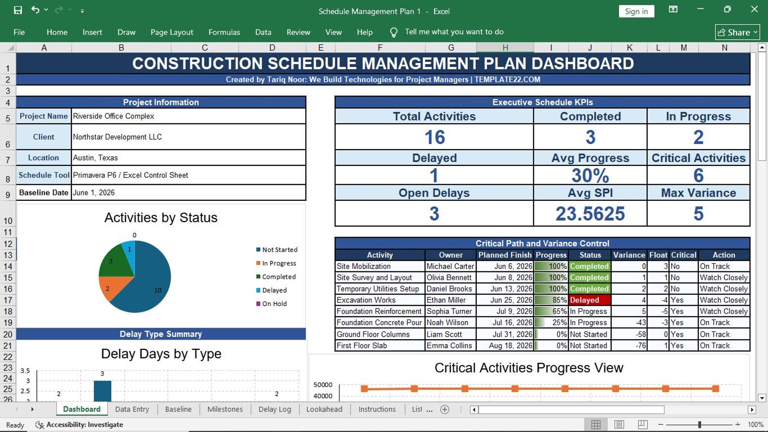The image size is (768, 432).
Task: Click the 100% zoom level
Action: coord(755,425)
